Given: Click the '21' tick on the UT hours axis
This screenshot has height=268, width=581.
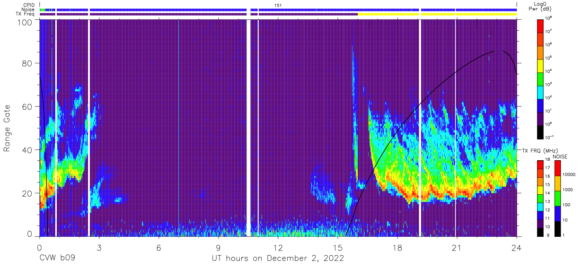Looking at the screenshot, I should click(457, 247).
